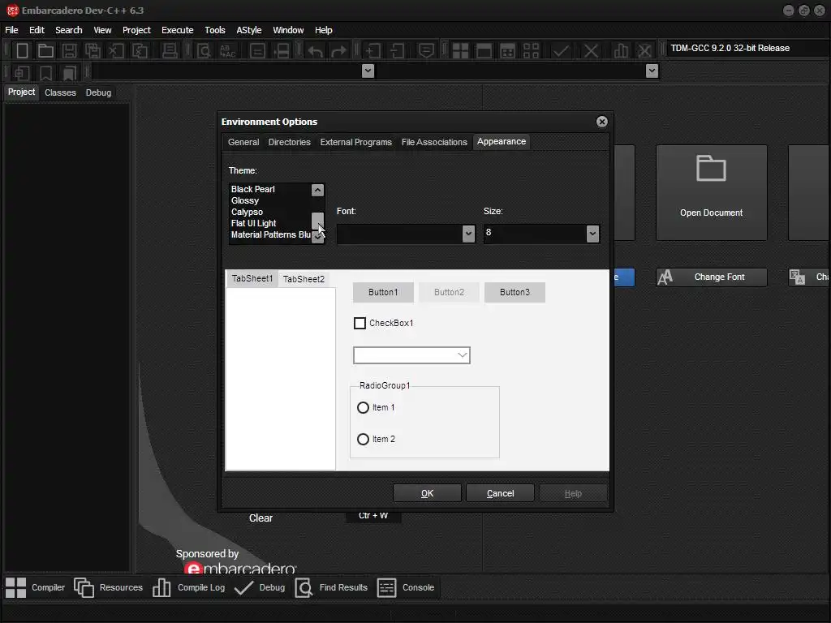The width and height of the screenshot is (831, 623).
Task: Switch to TabSheet2 in the preview
Action: pos(304,279)
